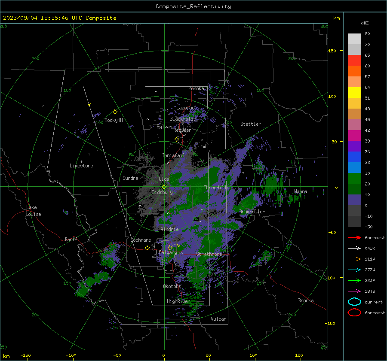Click the Lacombe label

pyautogui.click(x=185, y=108)
